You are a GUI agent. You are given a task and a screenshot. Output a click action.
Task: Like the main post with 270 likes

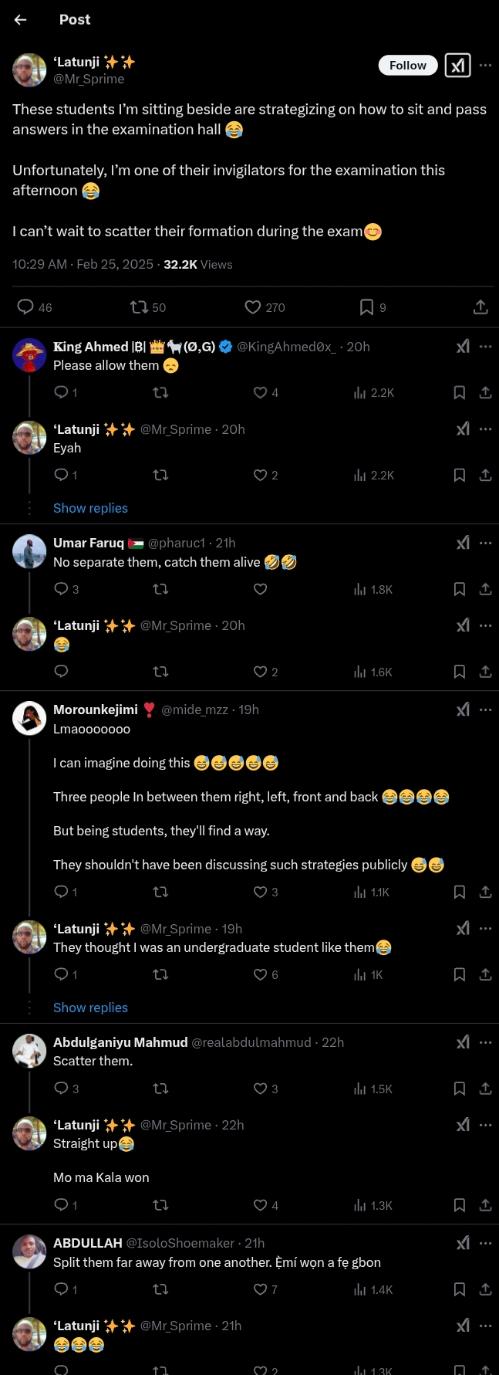click(253, 307)
